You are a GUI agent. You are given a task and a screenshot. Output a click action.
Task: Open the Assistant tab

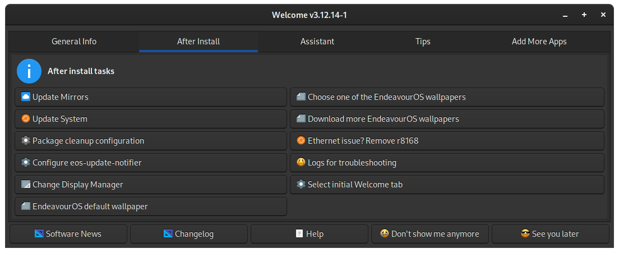(x=317, y=42)
